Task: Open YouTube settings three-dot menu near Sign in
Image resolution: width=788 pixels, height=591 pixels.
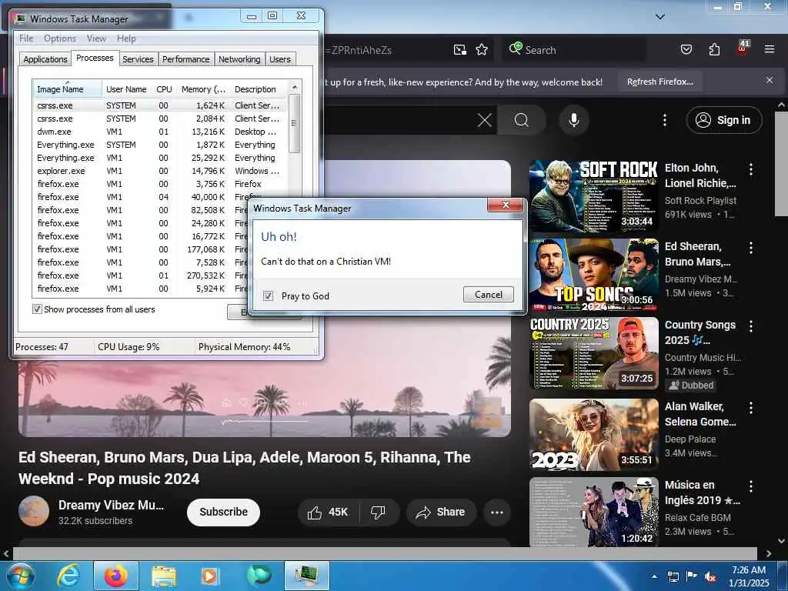Action: pos(664,120)
